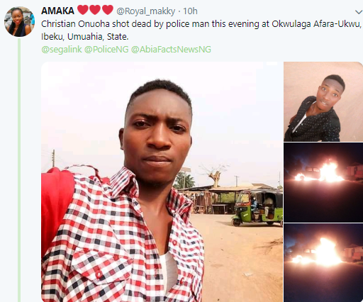Click the third red heart emoji
This screenshot has height=302, width=363.
(x=108, y=10)
